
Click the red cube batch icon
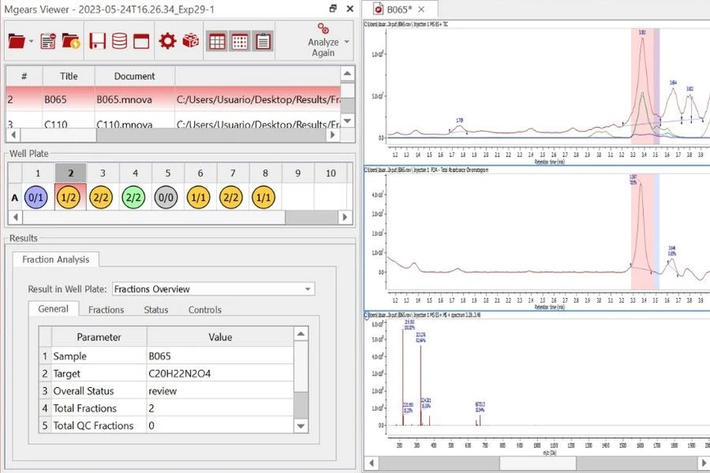[190, 39]
